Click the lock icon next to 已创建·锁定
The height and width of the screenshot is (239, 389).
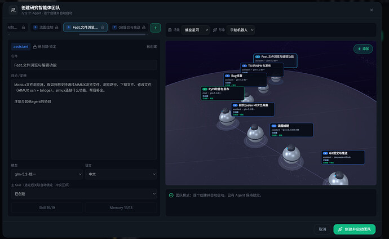click(x=35, y=47)
